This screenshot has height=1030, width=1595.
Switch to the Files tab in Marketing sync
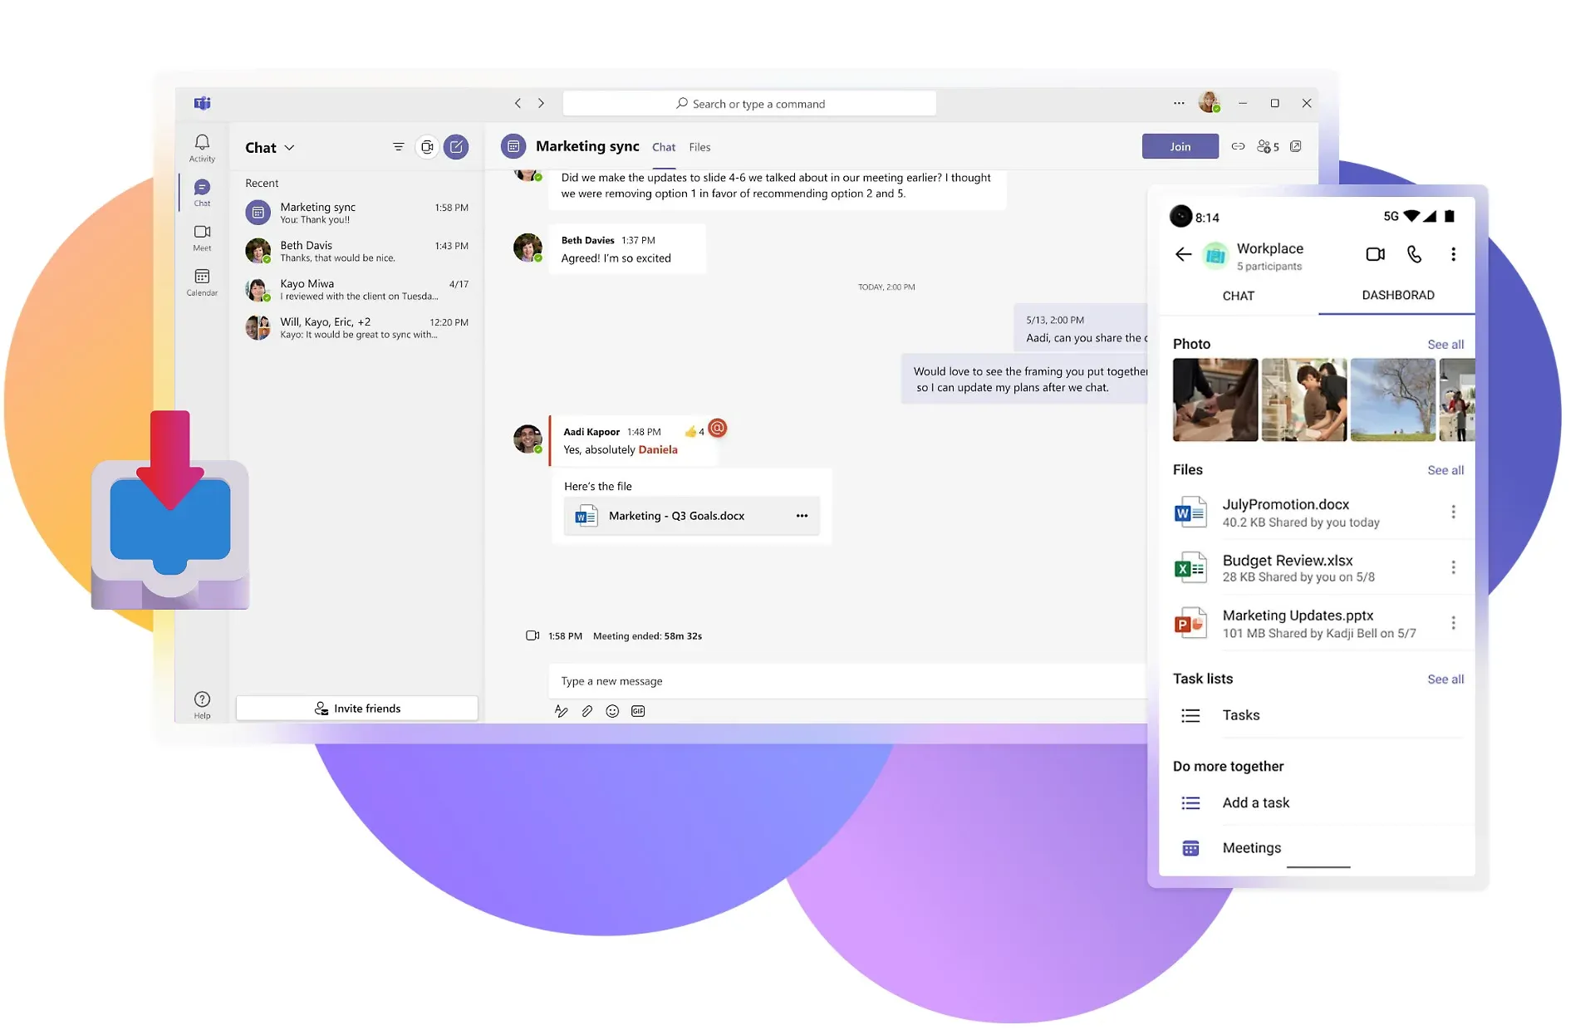coord(699,146)
